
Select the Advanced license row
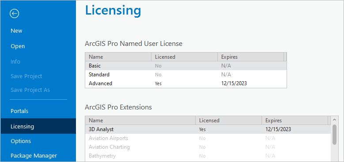185,83
